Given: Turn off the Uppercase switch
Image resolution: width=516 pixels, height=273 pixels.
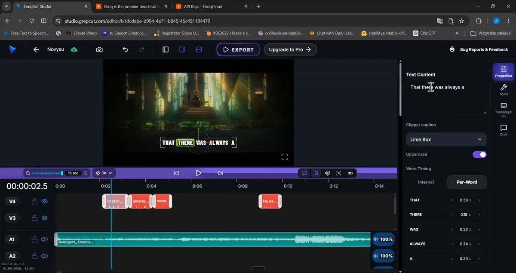Looking at the screenshot, I should (x=479, y=154).
